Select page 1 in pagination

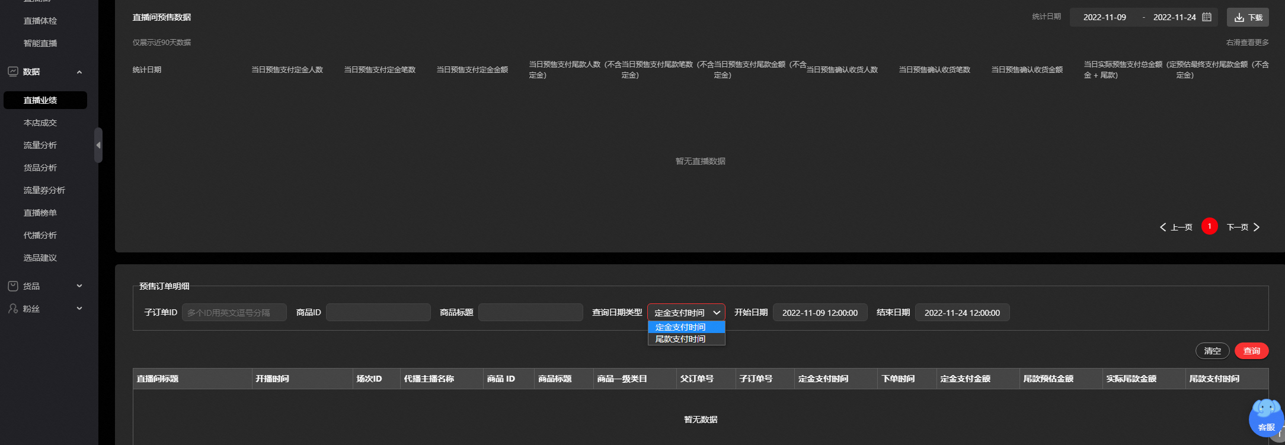1210,226
